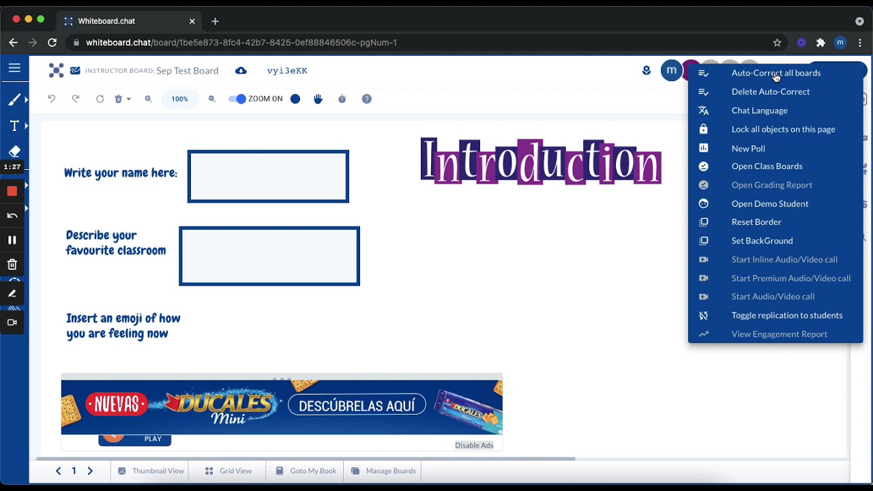This screenshot has width=873, height=491.
Task: Go to next page arrow
Action: [89, 471]
